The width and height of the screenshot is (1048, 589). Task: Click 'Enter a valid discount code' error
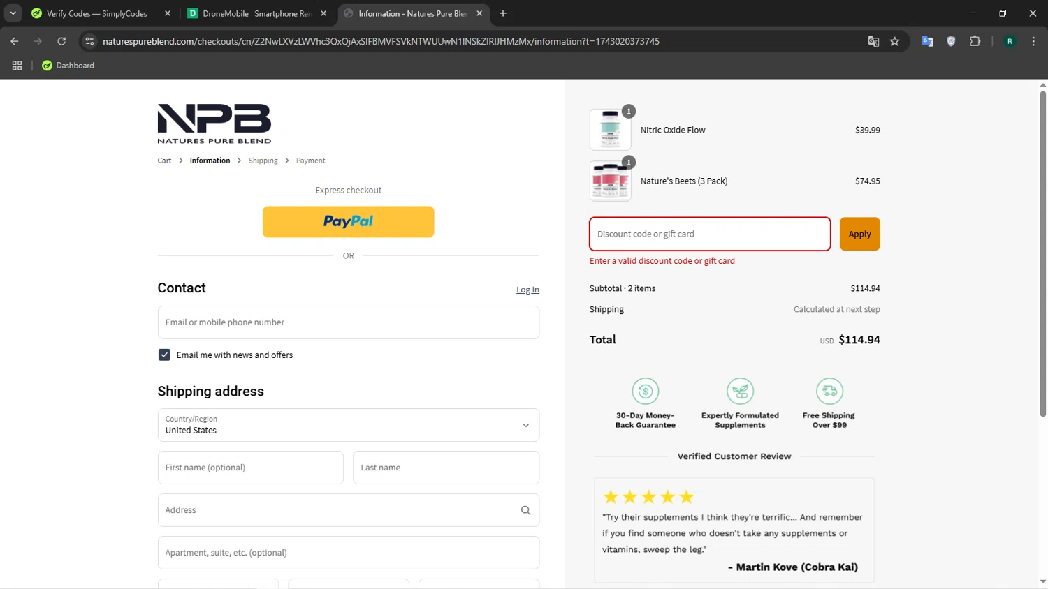point(662,261)
